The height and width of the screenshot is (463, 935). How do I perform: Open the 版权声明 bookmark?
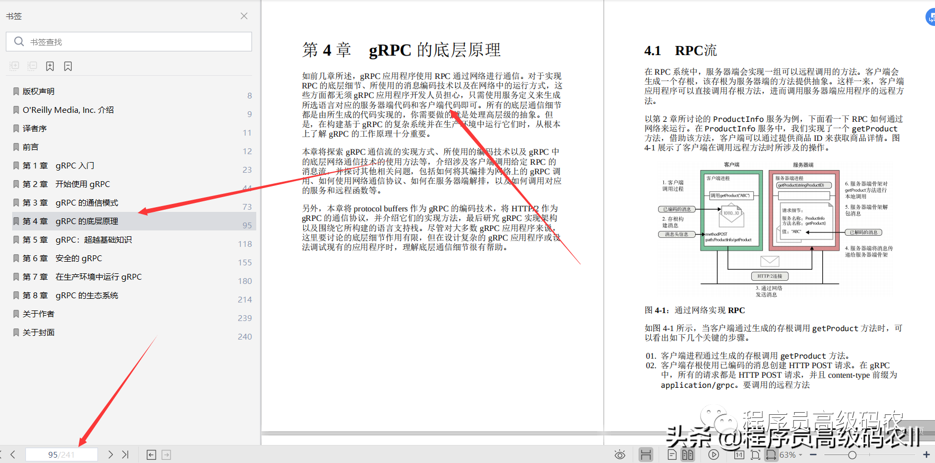(x=39, y=91)
